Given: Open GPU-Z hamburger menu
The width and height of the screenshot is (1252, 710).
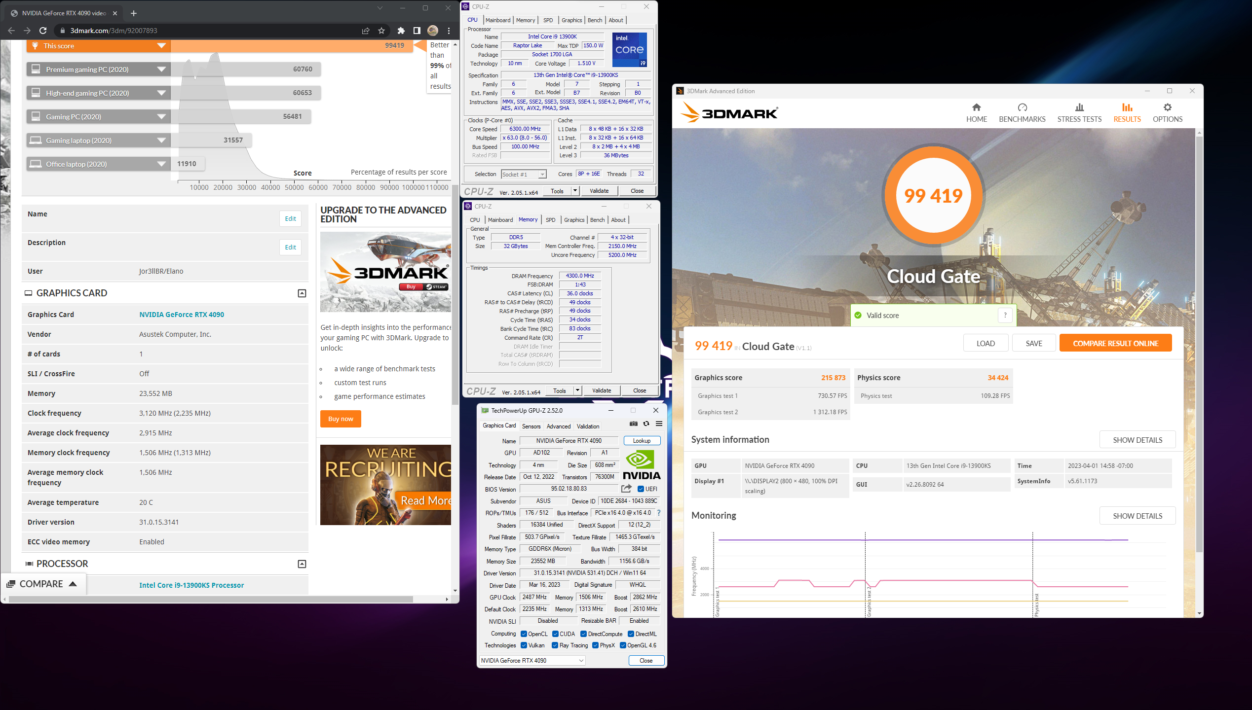Looking at the screenshot, I should tap(659, 424).
